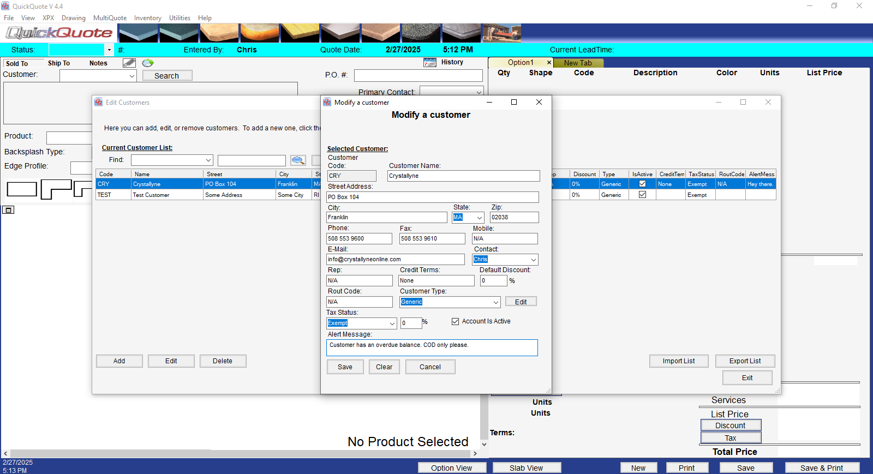This screenshot has width=873, height=474.
Task: Save the modified customer
Action: coord(345,367)
